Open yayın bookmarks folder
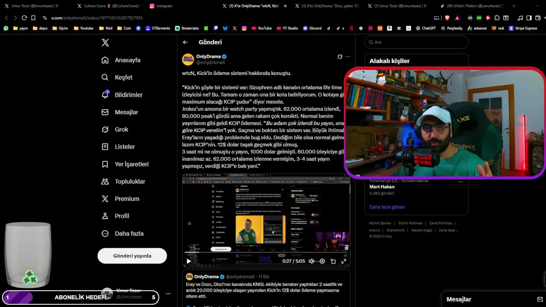This screenshot has height=307, width=546. pyautogui.click(x=20, y=28)
